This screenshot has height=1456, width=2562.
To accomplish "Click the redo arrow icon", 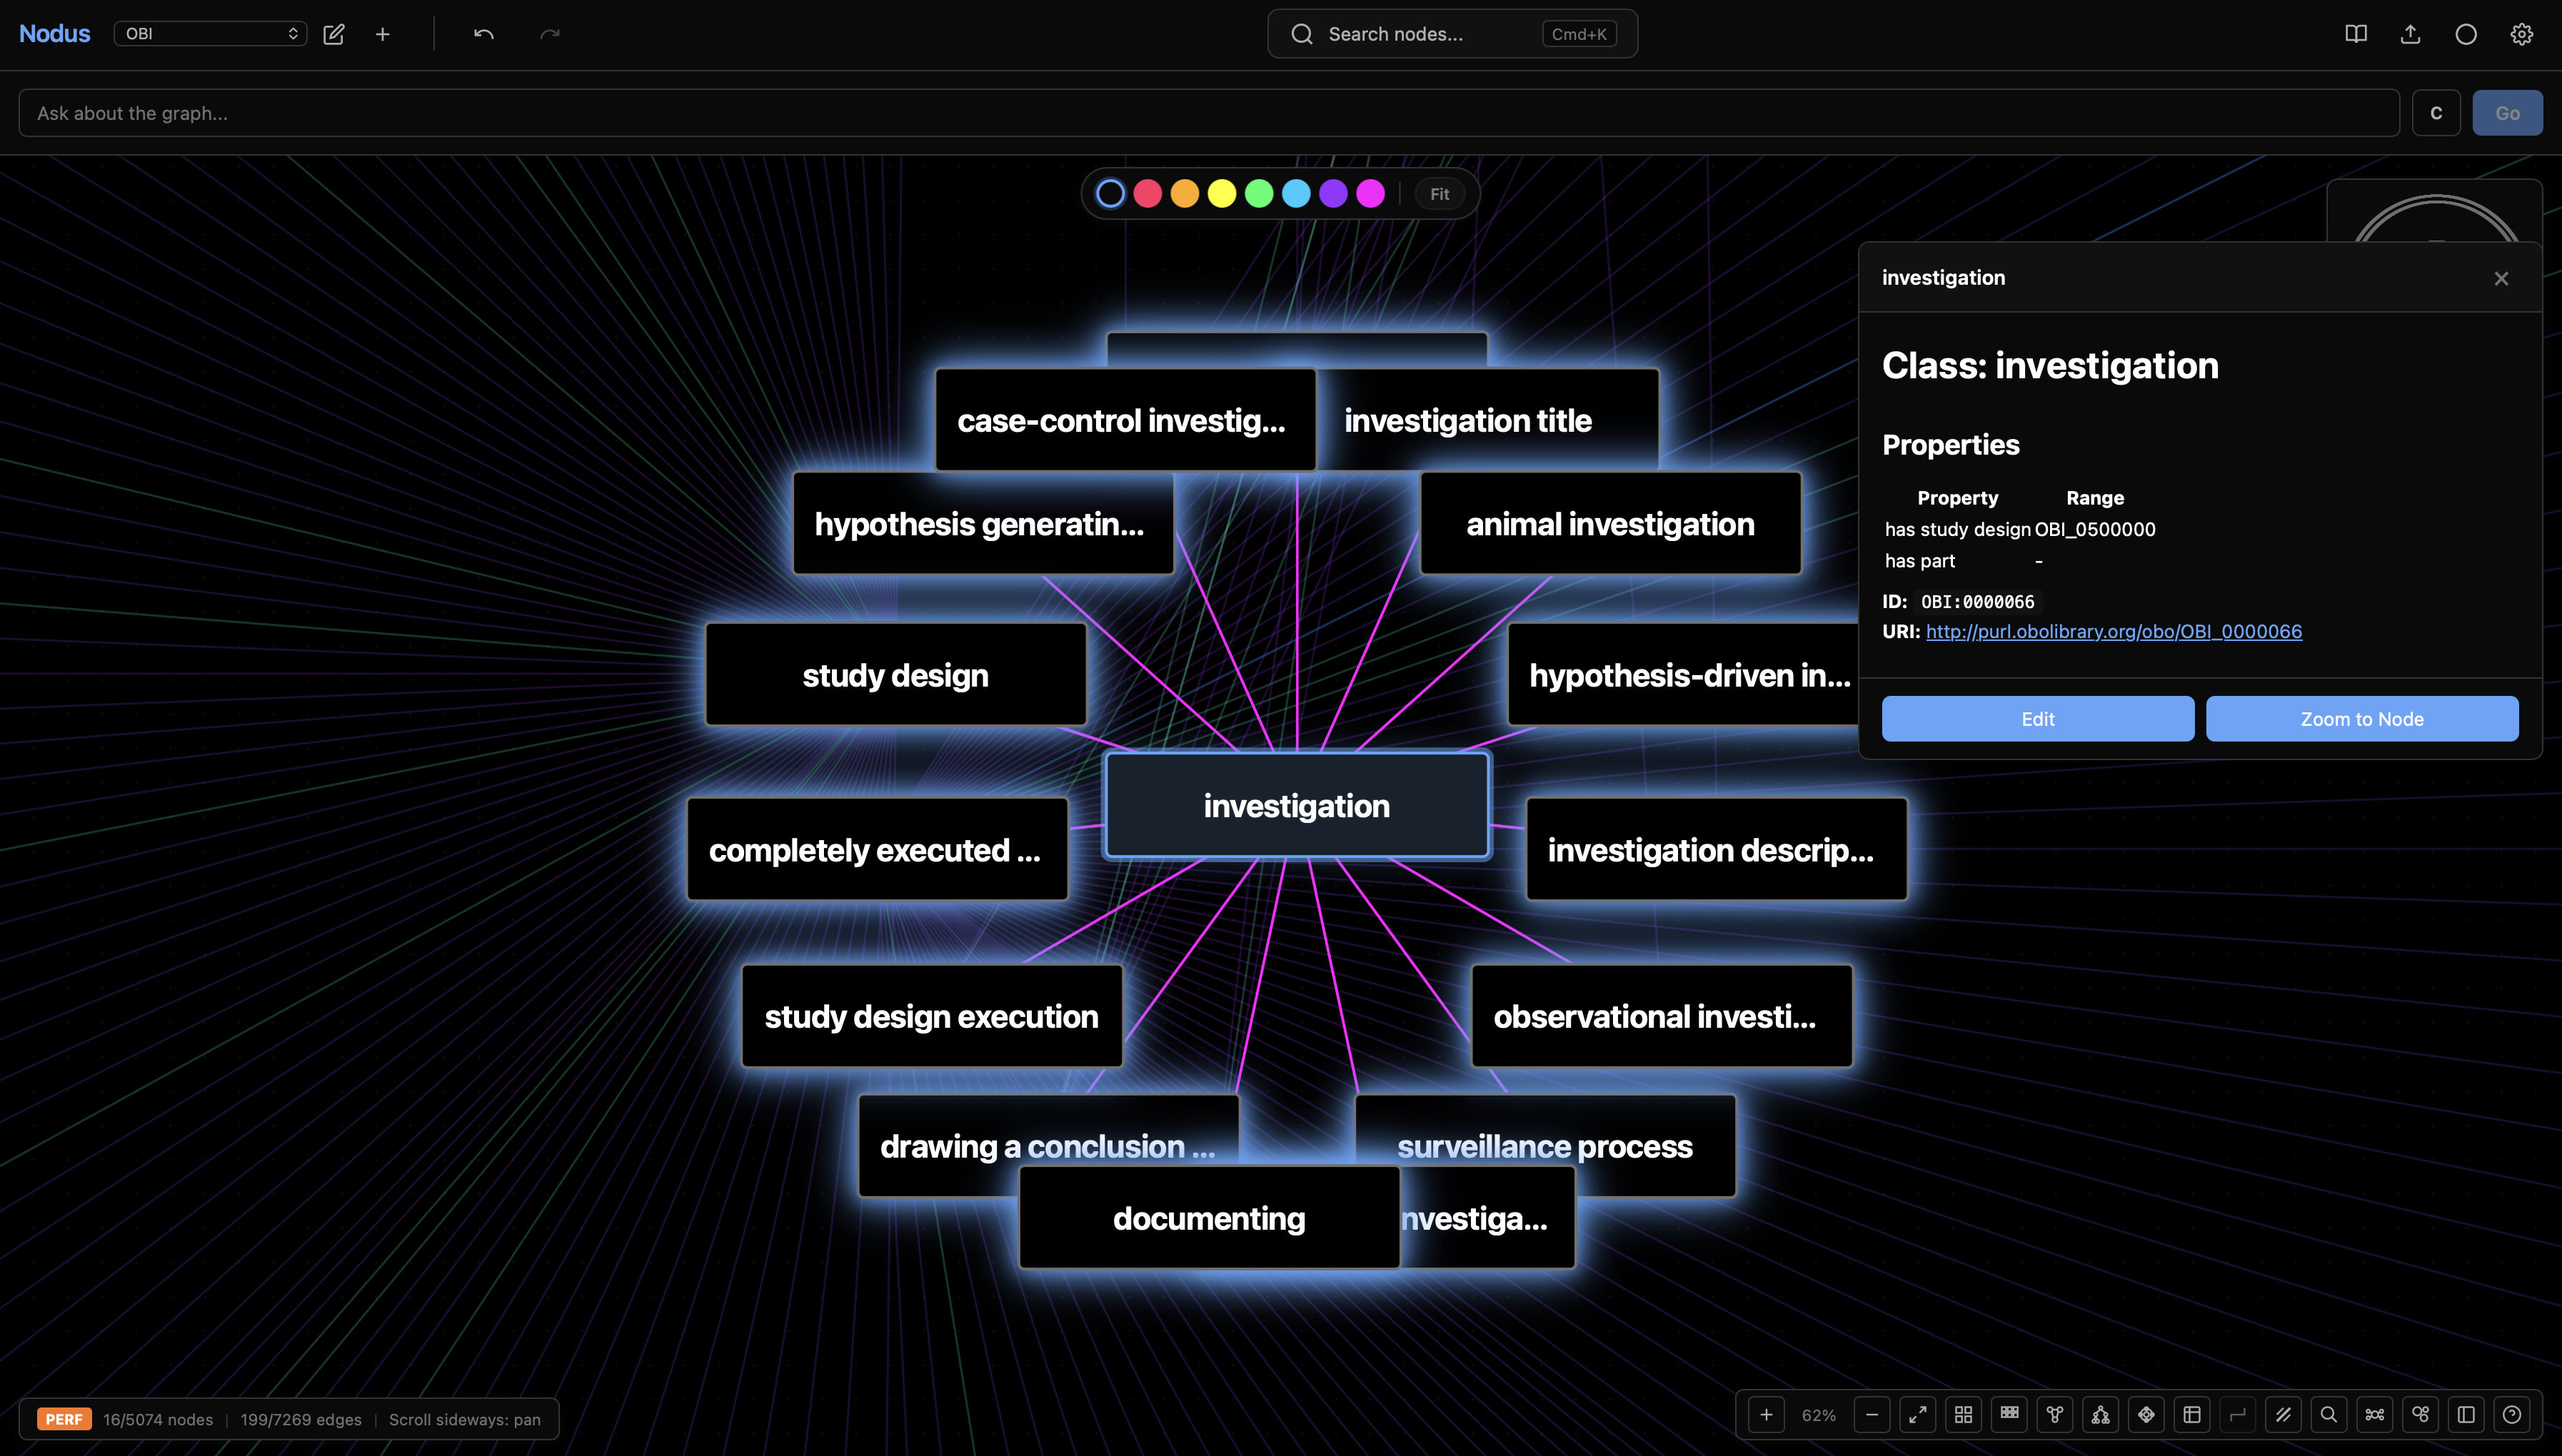I will (x=549, y=34).
